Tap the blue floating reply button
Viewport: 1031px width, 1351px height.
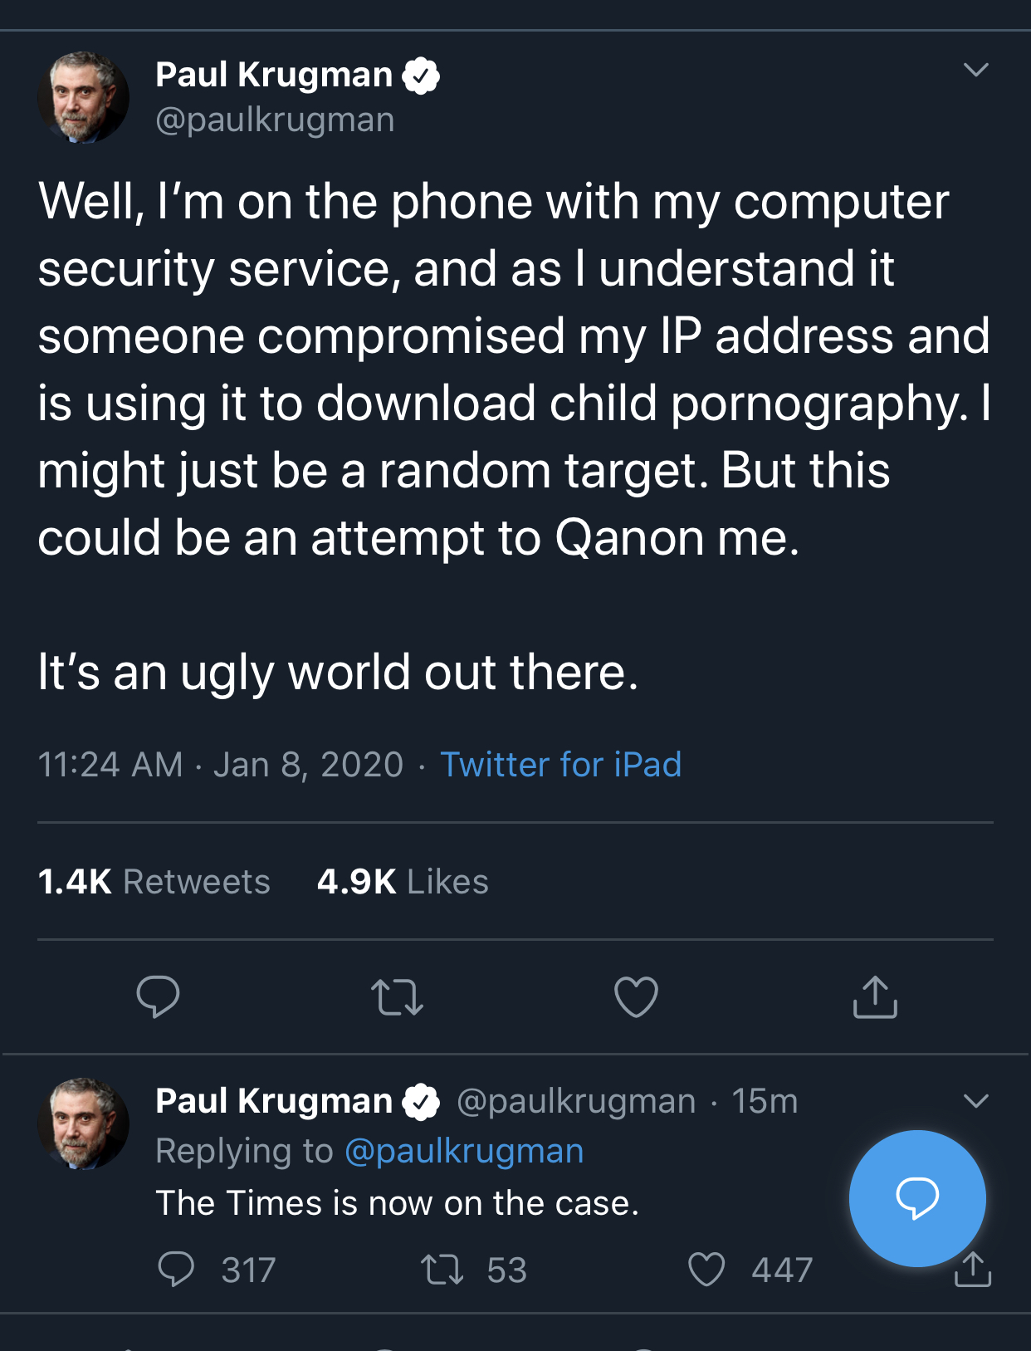[x=916, y=1197]
